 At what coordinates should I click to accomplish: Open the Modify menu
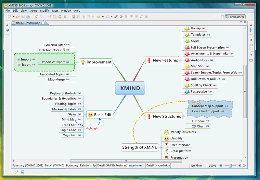click(44, 11)
